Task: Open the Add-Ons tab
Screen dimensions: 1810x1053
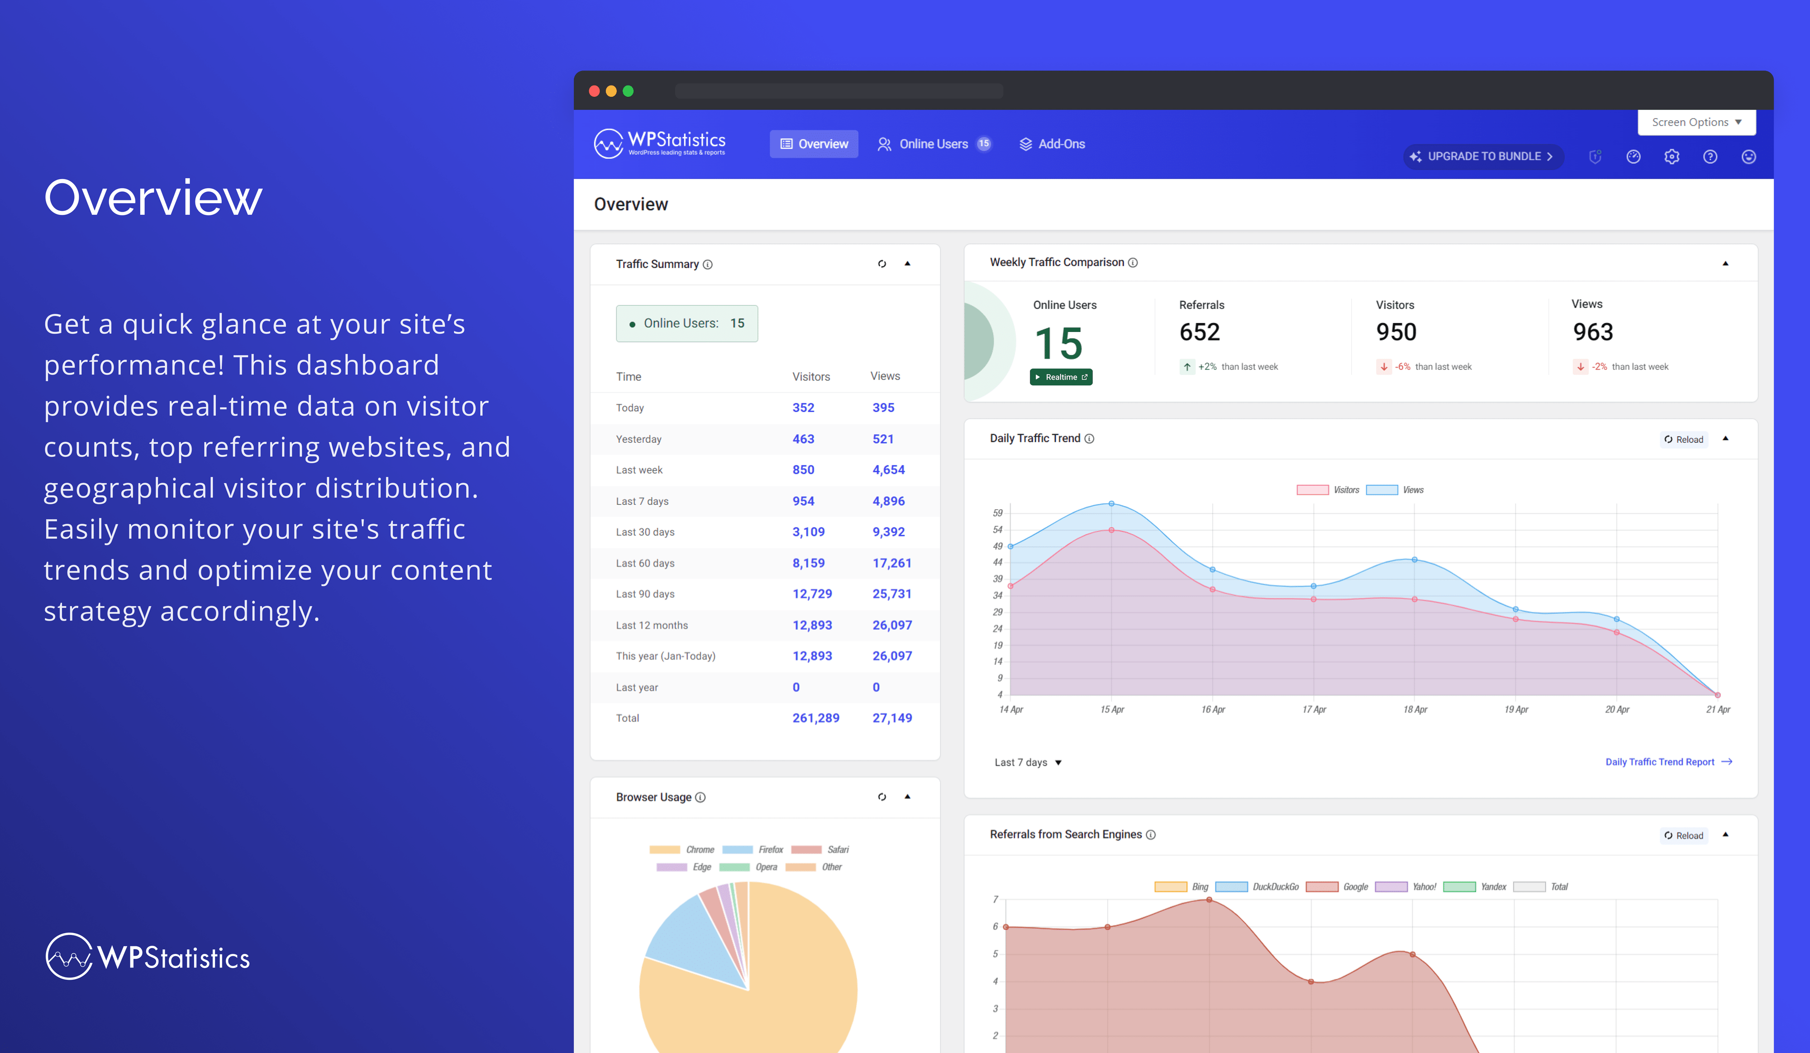Action: pyautogui.click(x=1052, y=143)
